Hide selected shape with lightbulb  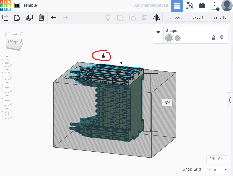(x=222, y=38)
